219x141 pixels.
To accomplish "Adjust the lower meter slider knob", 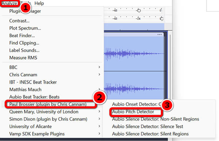I will coord(162,19).
